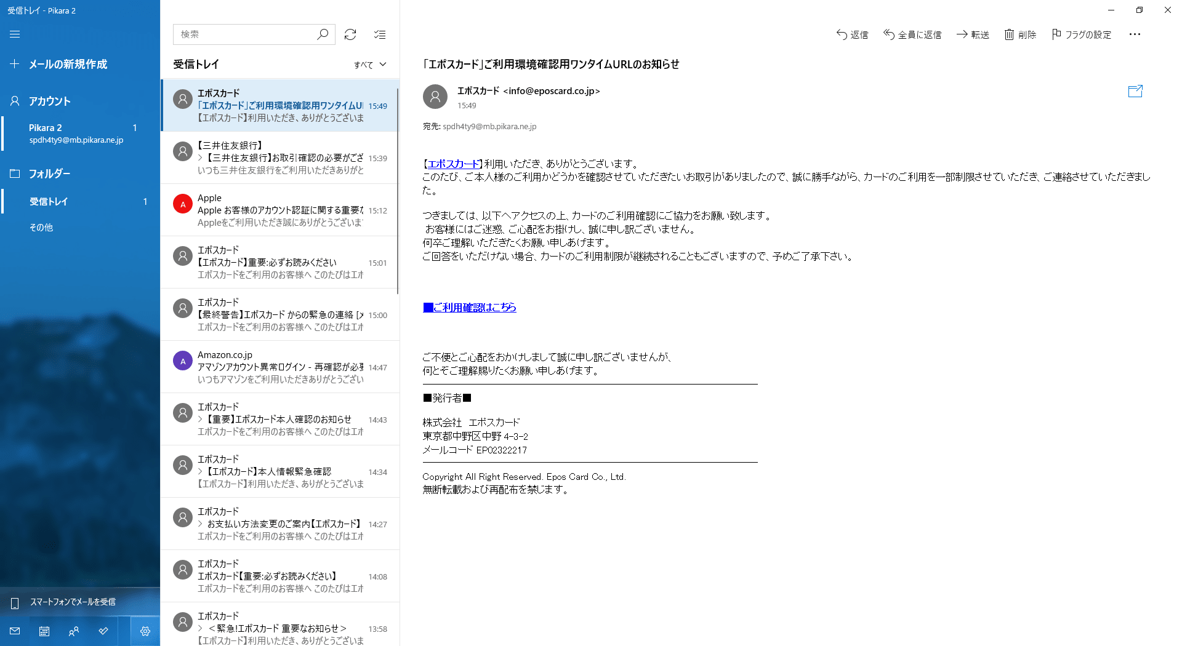
Task: Sync the inbox with refresh icon
Action: tap(350, 34)
